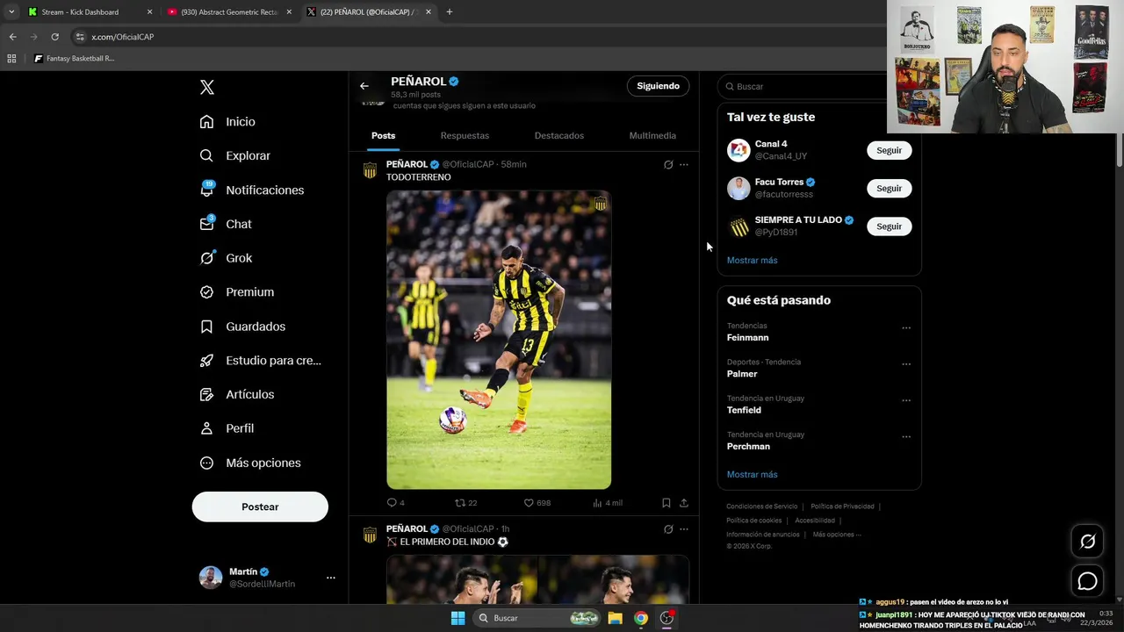Screen dimensions: 1124x632
Task: Reload the page in the browser toolbar
Action: pyautogui.click(x=54, y=37)
